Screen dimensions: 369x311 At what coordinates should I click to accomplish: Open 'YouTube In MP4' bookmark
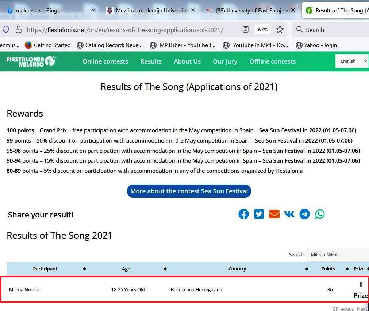[255, 45]
